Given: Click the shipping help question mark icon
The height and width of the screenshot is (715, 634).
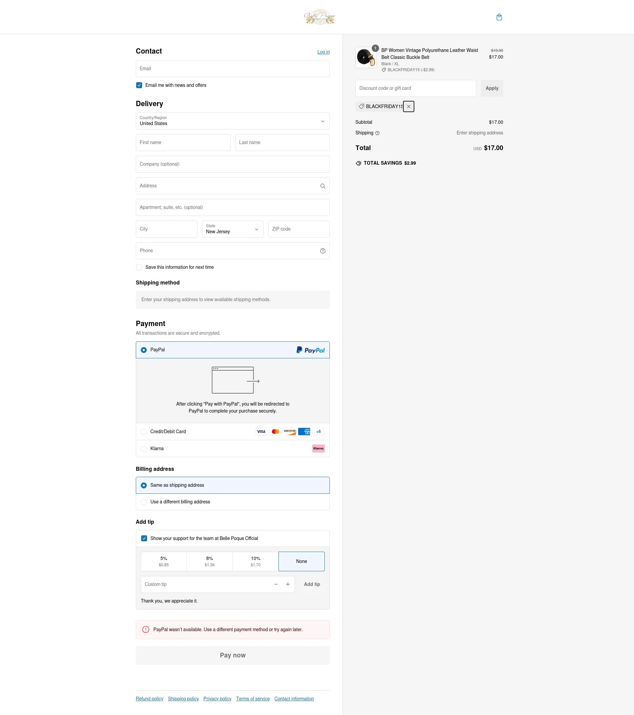Looking at the screenshot, I should click(x=377, y=133).
